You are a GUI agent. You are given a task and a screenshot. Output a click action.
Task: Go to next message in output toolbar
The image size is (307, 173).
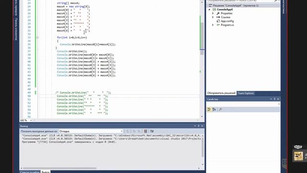click(139, 131)
